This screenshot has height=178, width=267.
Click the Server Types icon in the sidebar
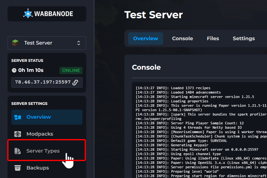pyautogui.click(x=18, y=151)
